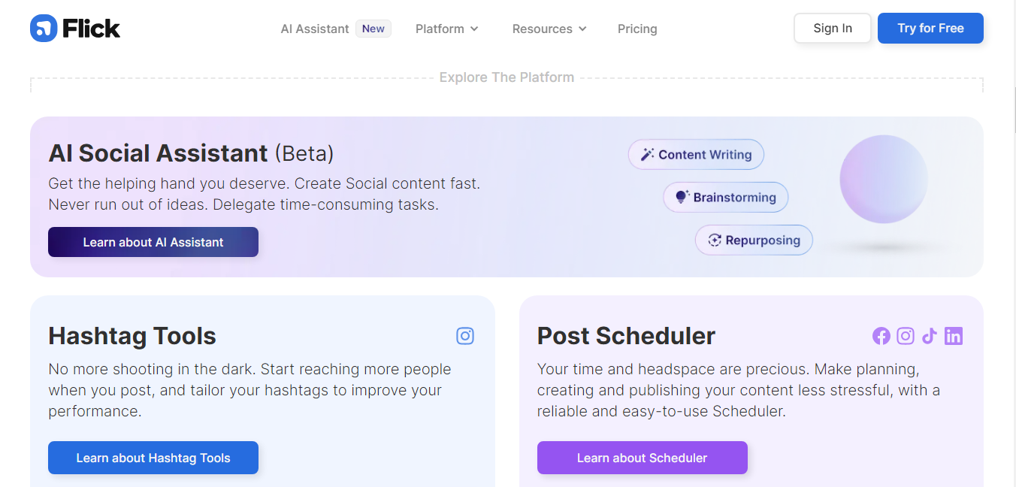This screenshot has height=487, width=1016.
Task: Click the LinkedIn icon in Post Scheduler card
Action: [x=954, y=336]
